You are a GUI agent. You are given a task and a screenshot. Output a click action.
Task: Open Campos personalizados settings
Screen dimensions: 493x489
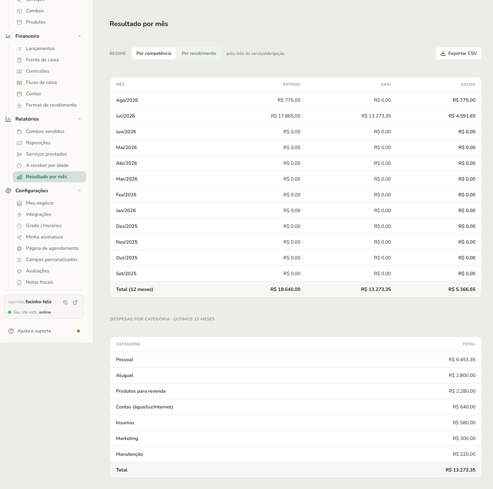click(49, 260)
